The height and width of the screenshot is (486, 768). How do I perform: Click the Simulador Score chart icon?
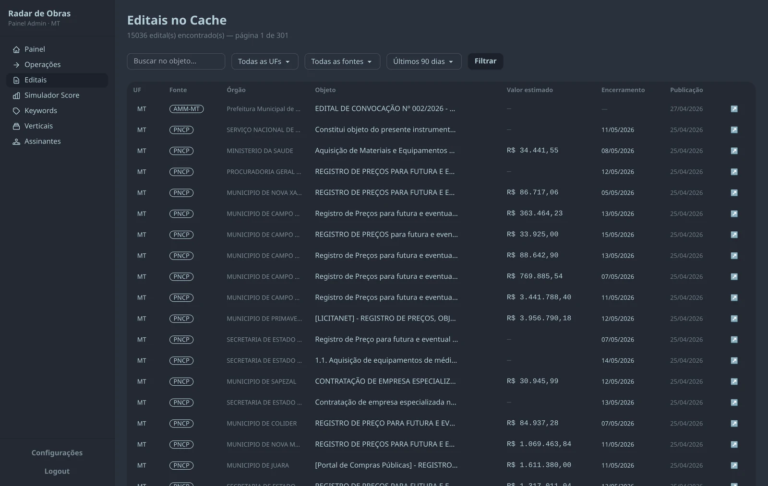pos(16,95)
